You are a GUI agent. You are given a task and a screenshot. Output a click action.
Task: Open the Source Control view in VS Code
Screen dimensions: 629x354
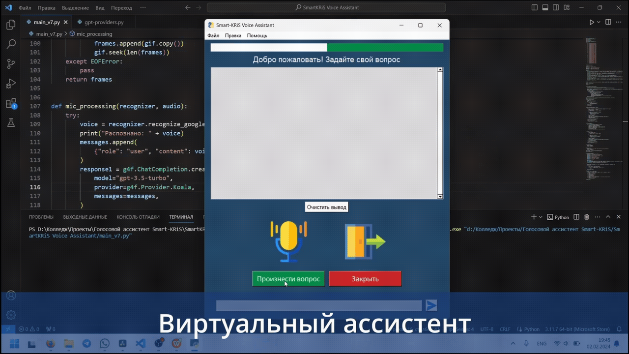[x=11, y=64]
